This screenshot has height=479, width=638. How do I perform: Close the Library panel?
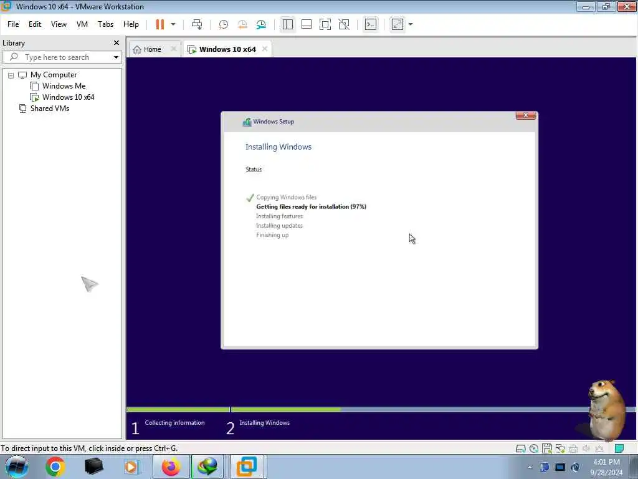tap(117, 43)
